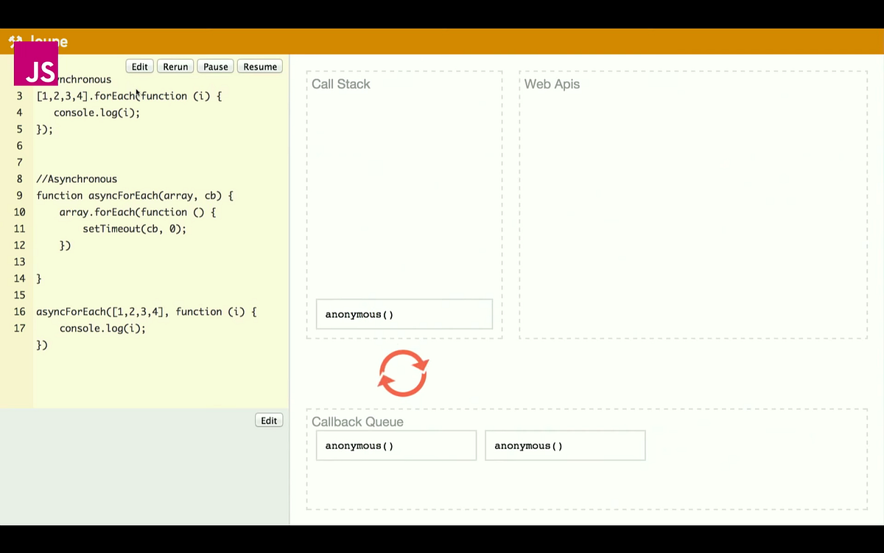
Task: Click the Web Apis panel label
Action: 552,84
